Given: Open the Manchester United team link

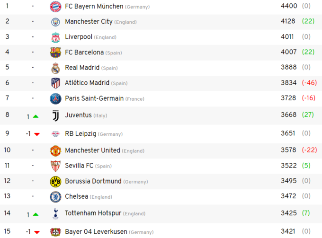Looking at the screenshot, I should click(92, 150).
